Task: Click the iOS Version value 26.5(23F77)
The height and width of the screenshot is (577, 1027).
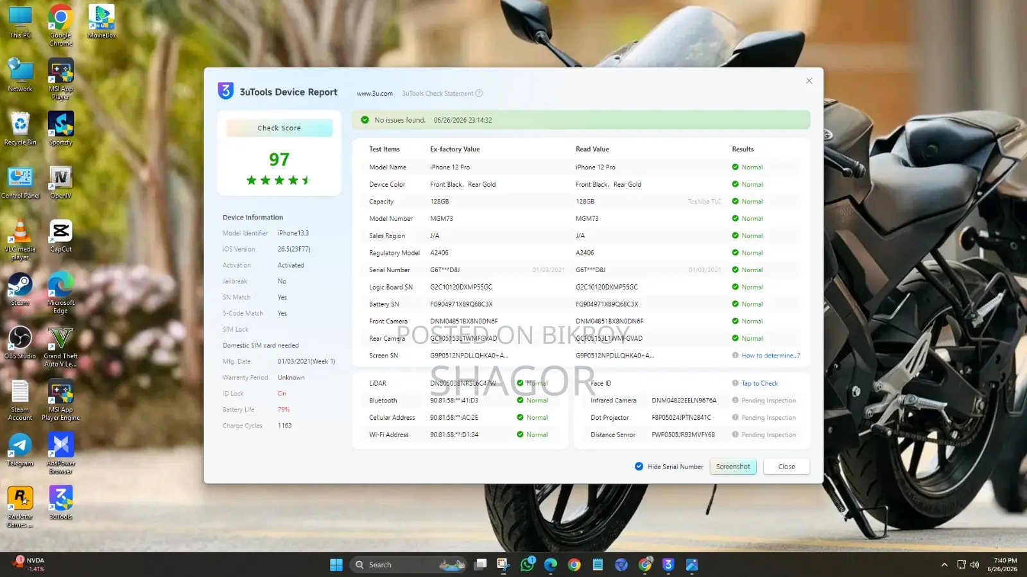Action: [294, 249]
